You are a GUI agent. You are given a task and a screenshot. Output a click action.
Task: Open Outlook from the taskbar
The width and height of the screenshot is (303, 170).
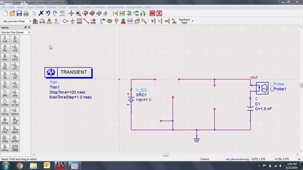click(47, 166)
